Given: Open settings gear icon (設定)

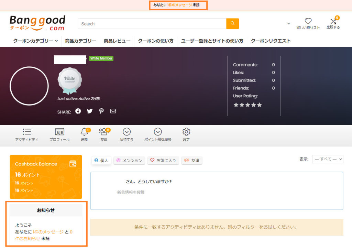Looking at the screenshot, I should tap(186, 132).
